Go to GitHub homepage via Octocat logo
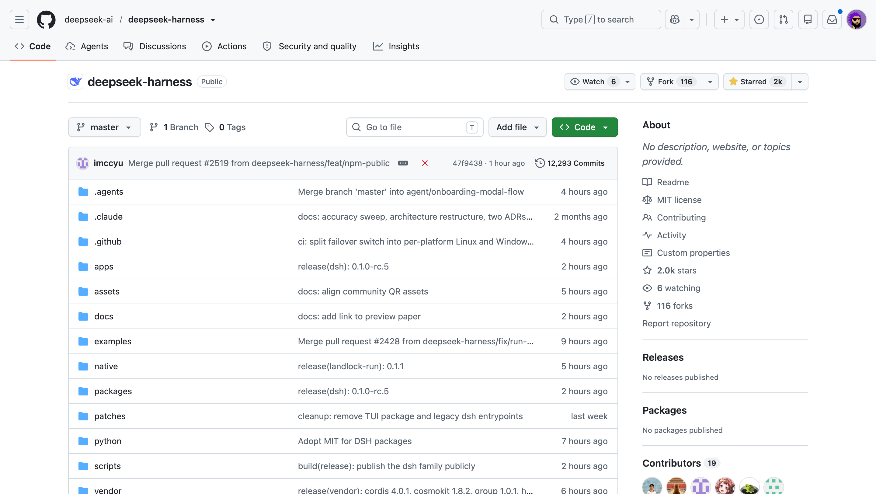876x494 pixels. tap(46, 19)
